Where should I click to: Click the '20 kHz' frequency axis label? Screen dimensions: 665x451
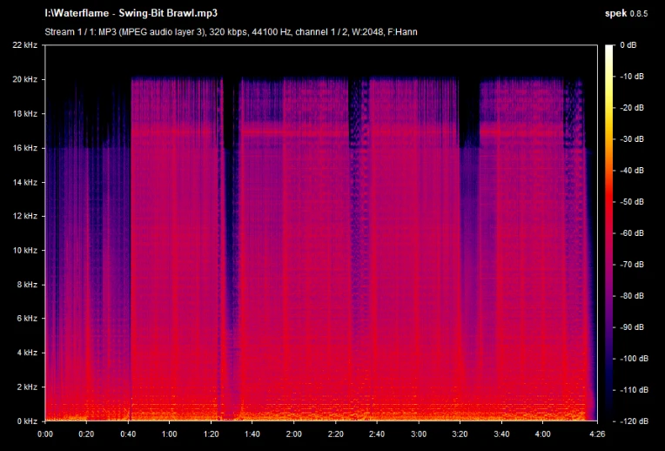(25, 79)
